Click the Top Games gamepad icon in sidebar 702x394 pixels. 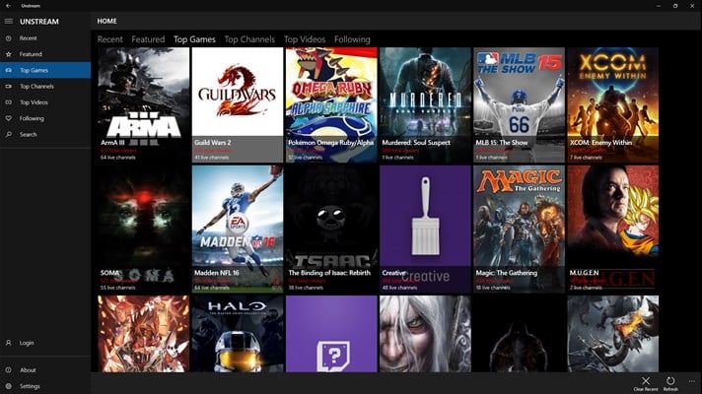[9, 70]
